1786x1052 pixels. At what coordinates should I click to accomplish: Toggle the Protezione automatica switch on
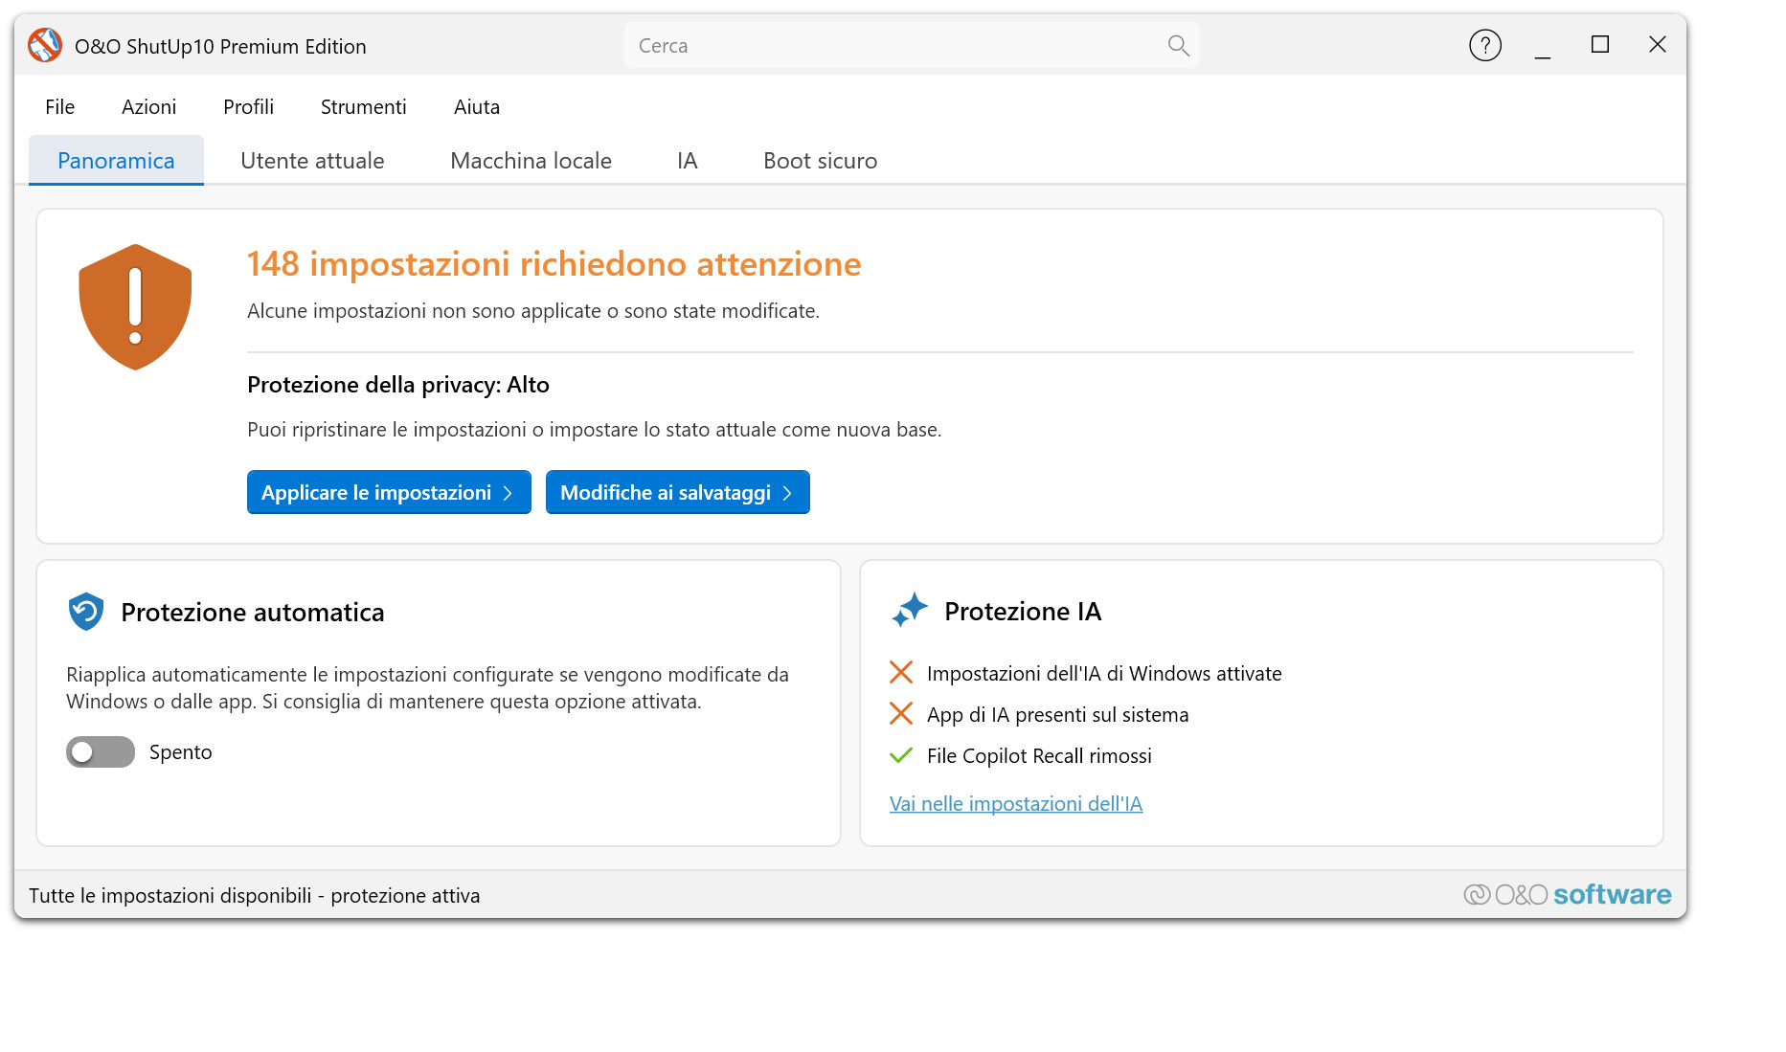[x=101, y=752]
